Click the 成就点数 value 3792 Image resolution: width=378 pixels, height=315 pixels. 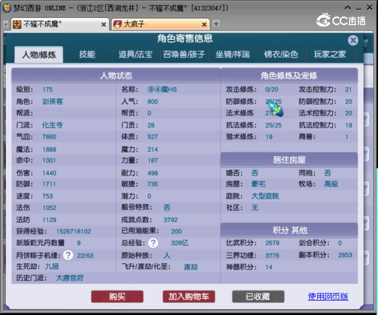tap(171, 220)
